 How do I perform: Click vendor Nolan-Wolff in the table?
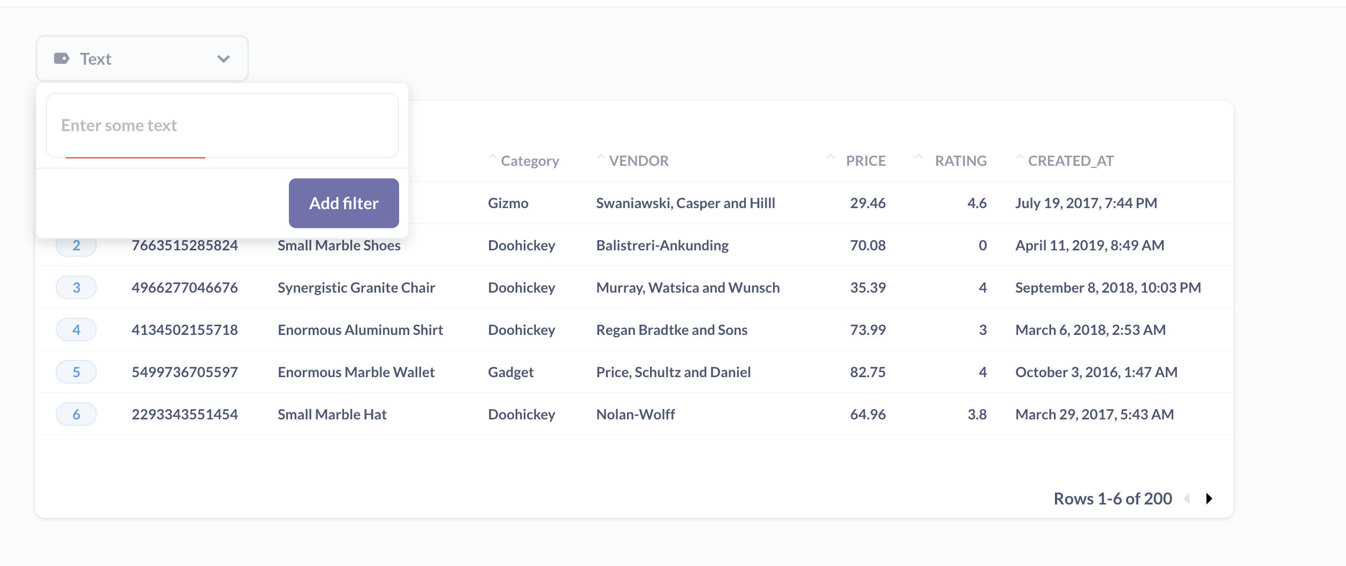635,414
